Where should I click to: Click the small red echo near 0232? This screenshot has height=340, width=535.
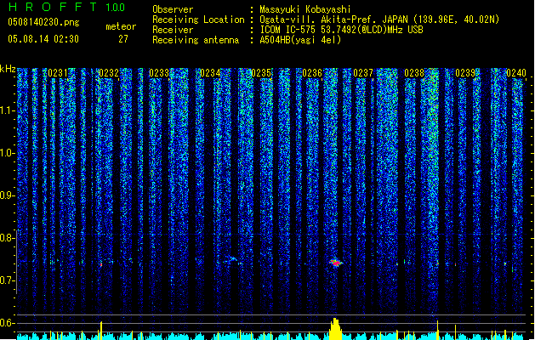(x=101, y=264)
